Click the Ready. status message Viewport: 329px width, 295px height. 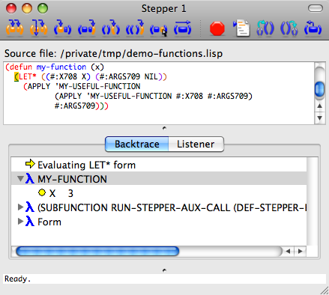[17, 279]
